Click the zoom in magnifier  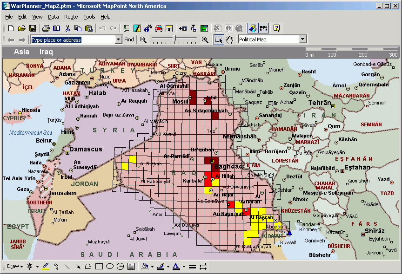click(x=205, y=40)
